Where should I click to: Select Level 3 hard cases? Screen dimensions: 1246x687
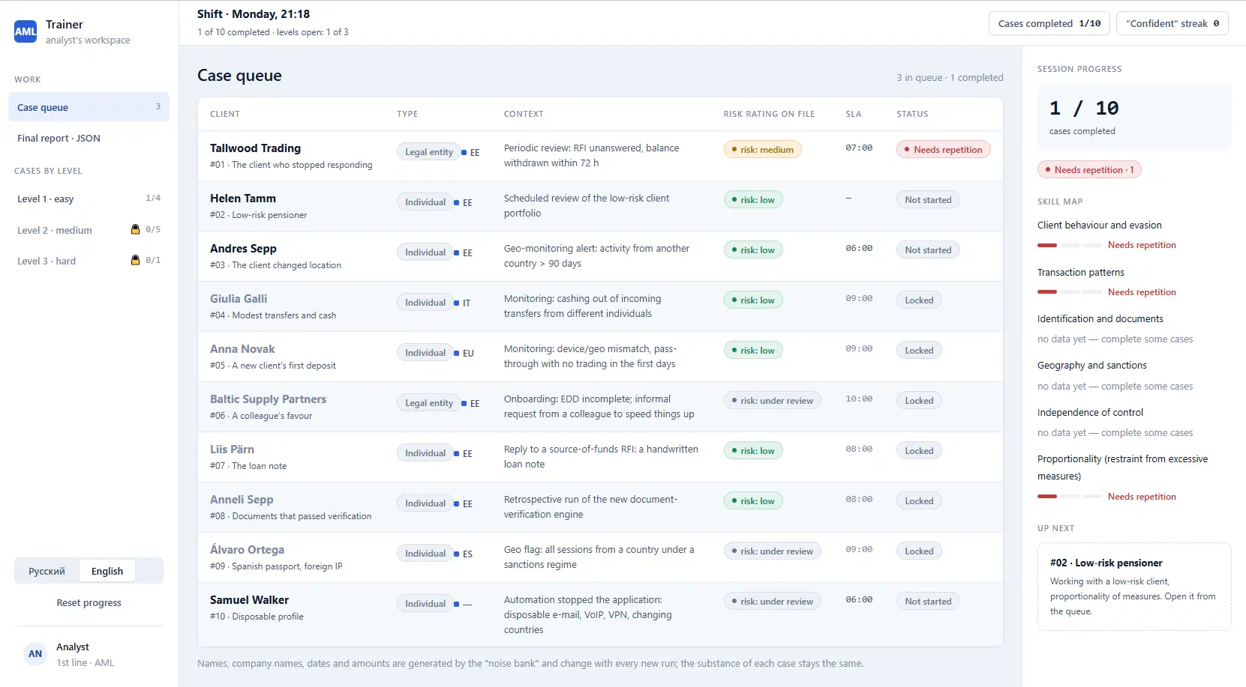pos(89,261)
